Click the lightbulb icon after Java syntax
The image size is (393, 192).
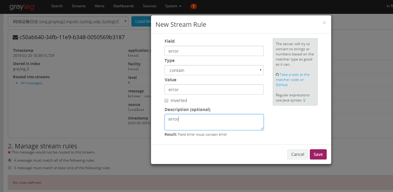click(x=304, y=100)
